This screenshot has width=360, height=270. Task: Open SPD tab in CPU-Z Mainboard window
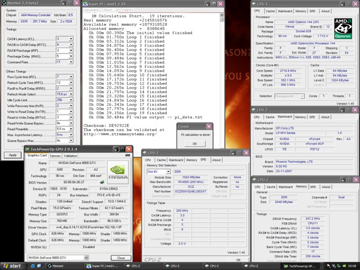(x=312, y=117)
